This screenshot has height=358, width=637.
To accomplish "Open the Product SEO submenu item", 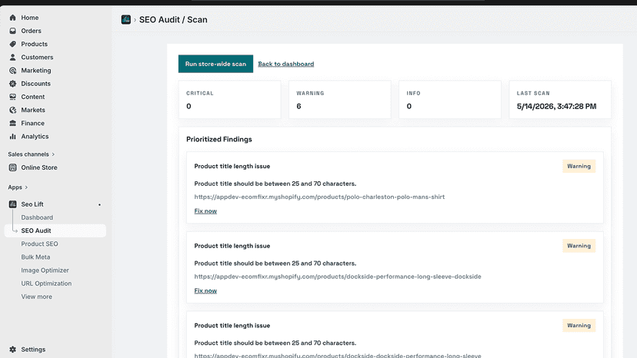I will [39, 244].
